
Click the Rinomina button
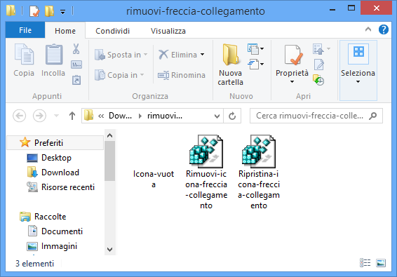[181, 75]
